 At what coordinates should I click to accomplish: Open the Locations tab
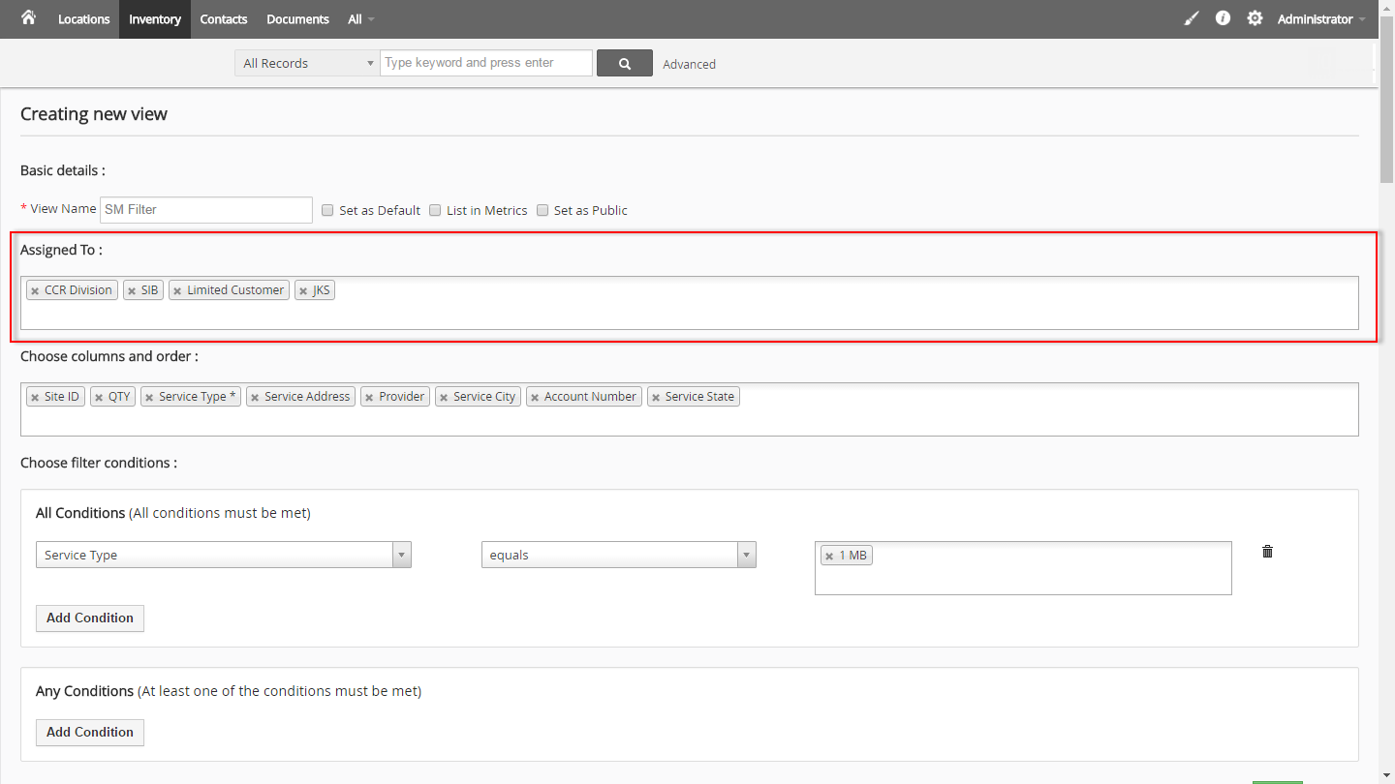click(83, 19)
